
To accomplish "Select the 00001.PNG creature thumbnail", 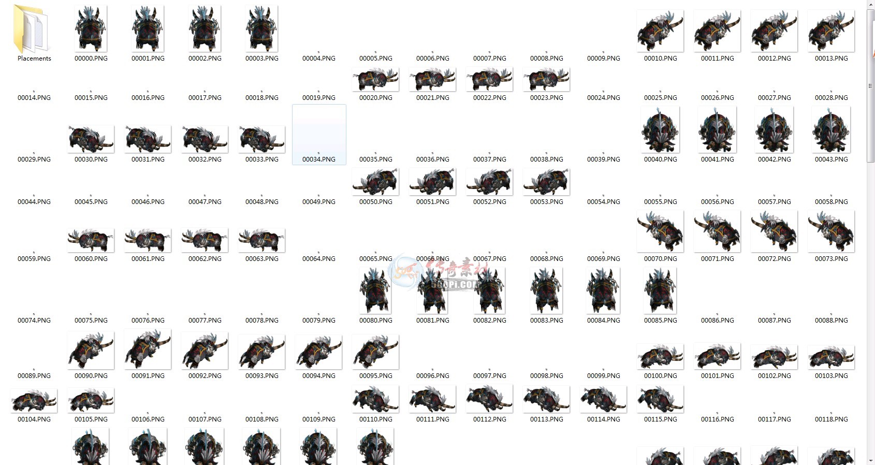I will tap(148, 28).
